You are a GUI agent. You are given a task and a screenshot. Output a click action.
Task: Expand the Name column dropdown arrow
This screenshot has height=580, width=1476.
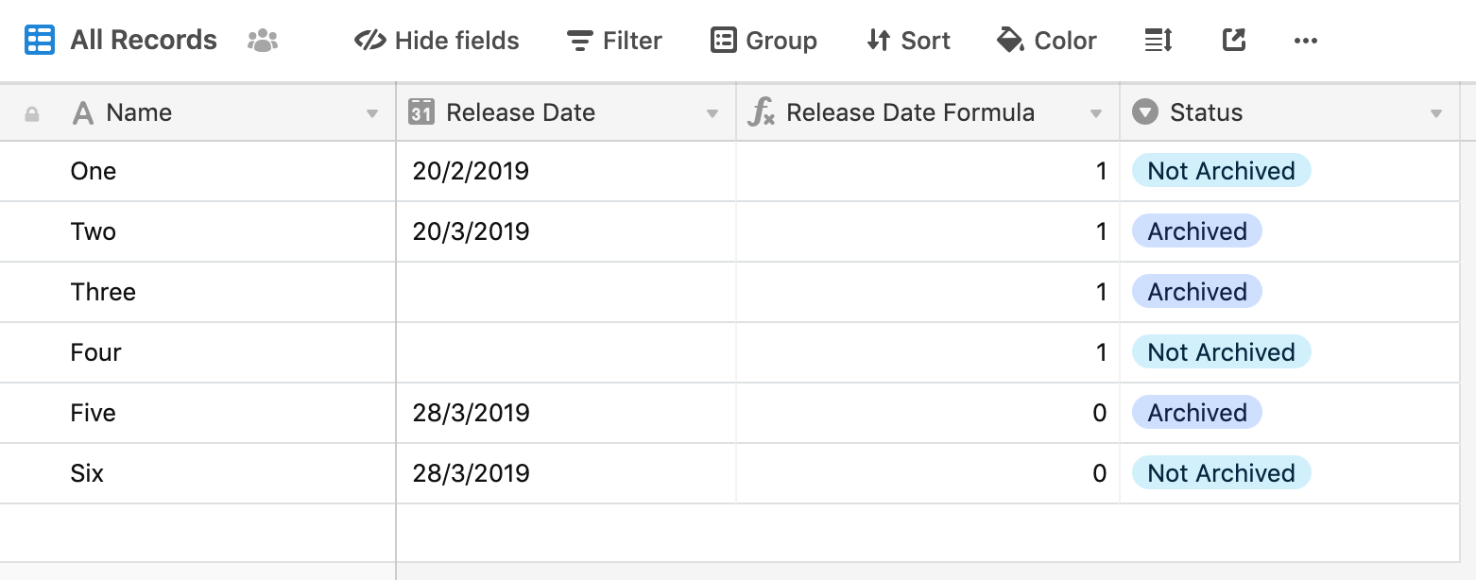(372, 113)
